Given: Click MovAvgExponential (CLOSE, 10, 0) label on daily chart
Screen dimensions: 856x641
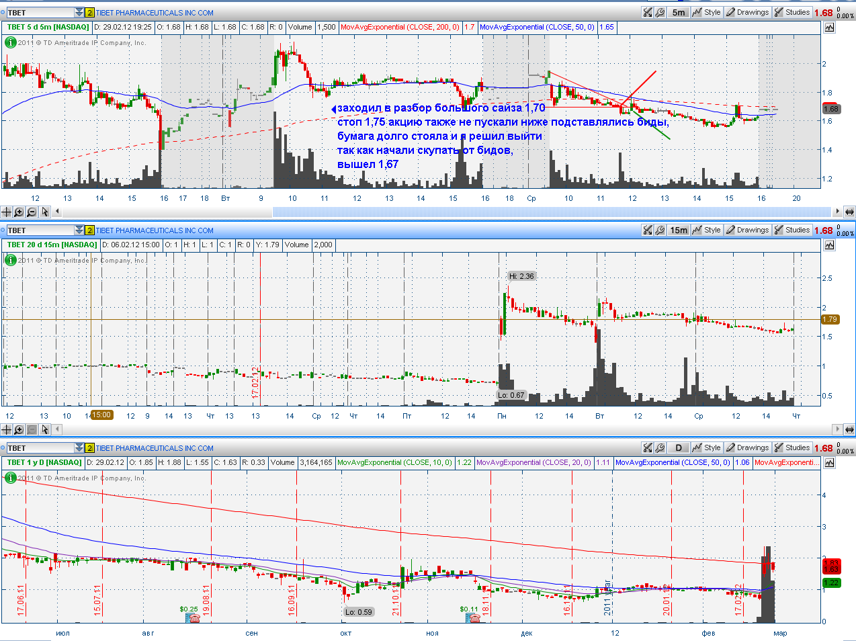Looking at the screenshot, I should pos(395,463).
